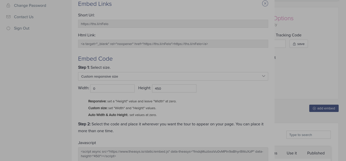Click the Embed Code heading
Image resolution: width=346 pixels, height=161 pixels.
point(95,59)
